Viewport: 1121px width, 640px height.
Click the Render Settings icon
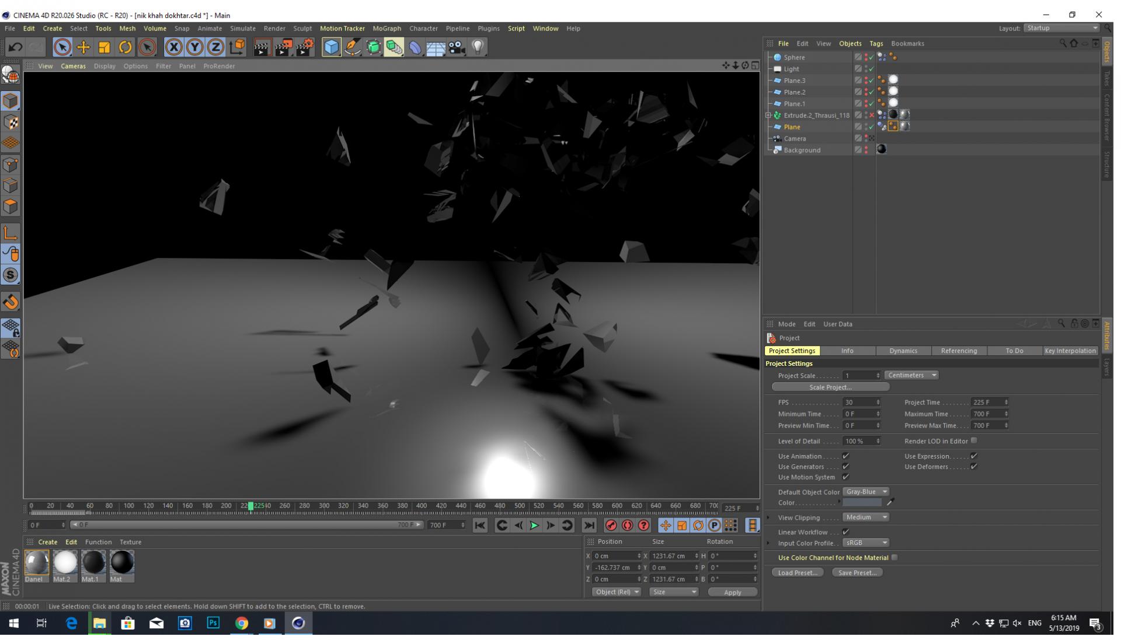pyautogui.click(x=306, y=48)
